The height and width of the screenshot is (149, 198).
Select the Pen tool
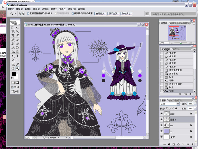click(13, 60)
